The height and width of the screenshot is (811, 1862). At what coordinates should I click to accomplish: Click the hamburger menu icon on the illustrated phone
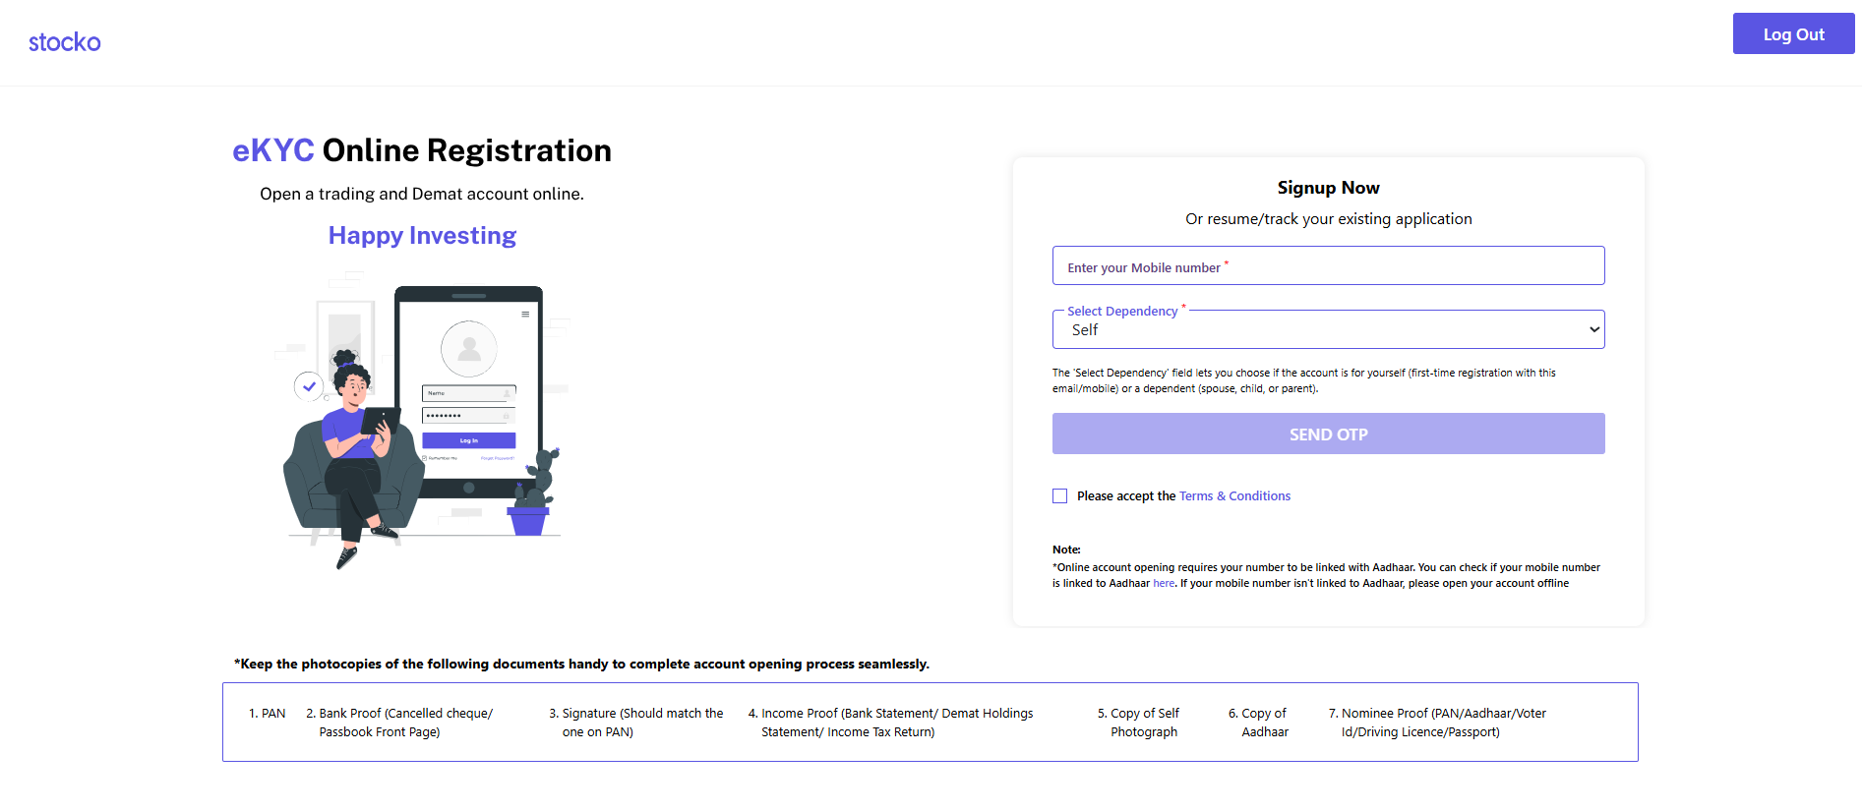525,315
